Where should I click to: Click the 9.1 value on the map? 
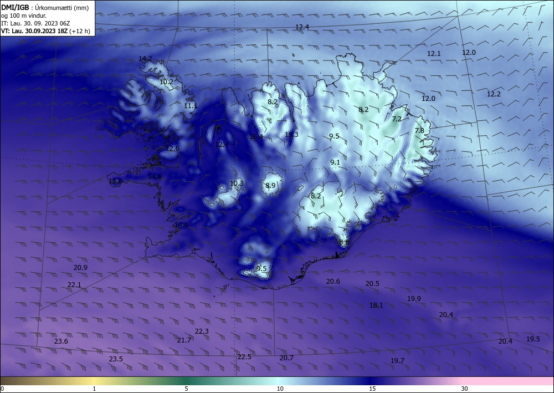[x=335, y=162]
